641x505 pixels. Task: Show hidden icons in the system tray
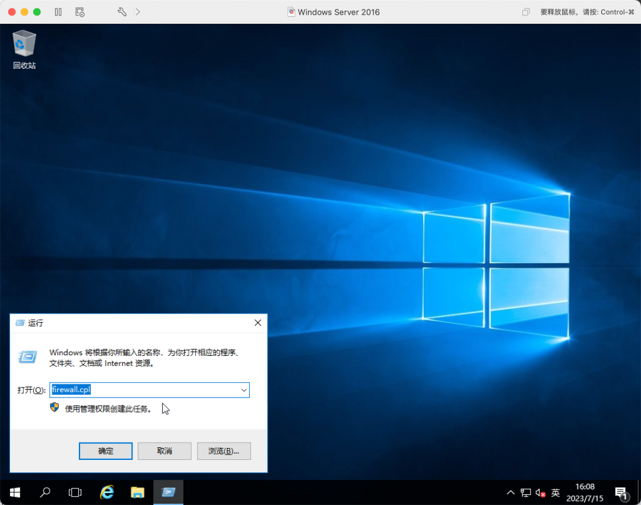pyautogui.click(x=510, y=493)
